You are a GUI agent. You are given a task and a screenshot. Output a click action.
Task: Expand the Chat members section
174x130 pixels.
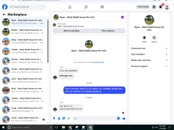tap(149, 54)
